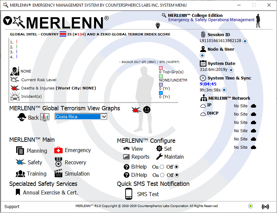Click the Set gear icon
This screenshot has height=213, width=277.
[159, 148]
